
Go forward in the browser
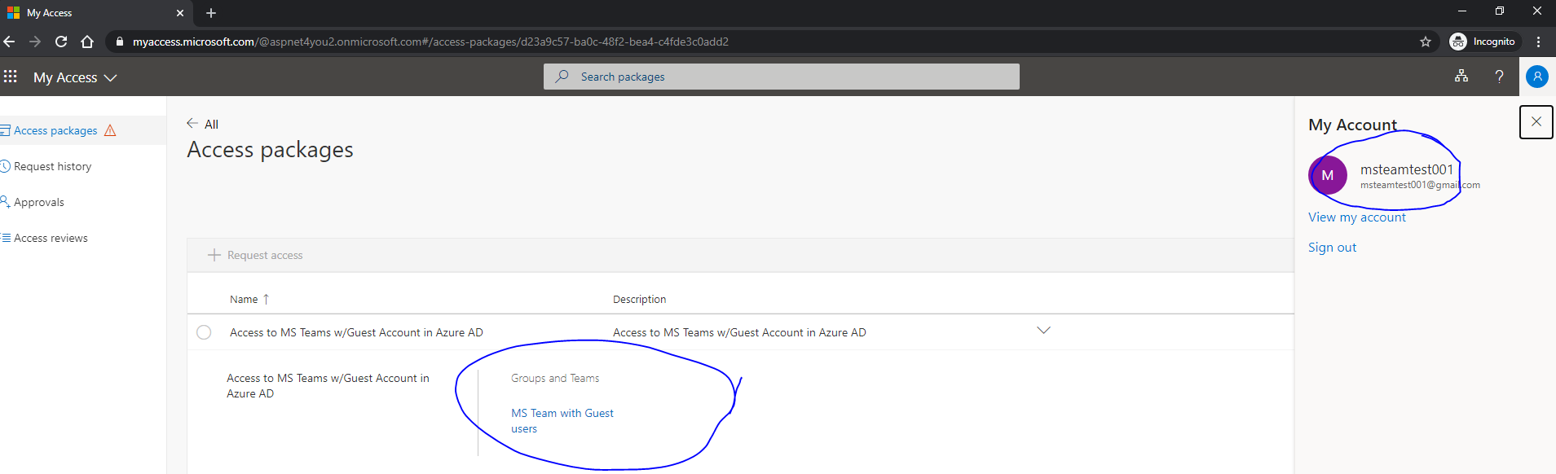click(35, 42)
